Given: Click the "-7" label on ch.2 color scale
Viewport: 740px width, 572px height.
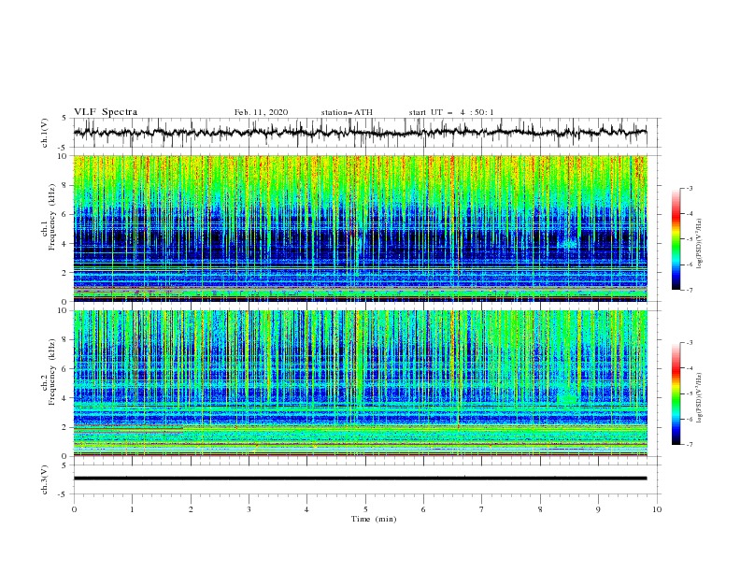Looking at the screenshot, I should (689, 444).
